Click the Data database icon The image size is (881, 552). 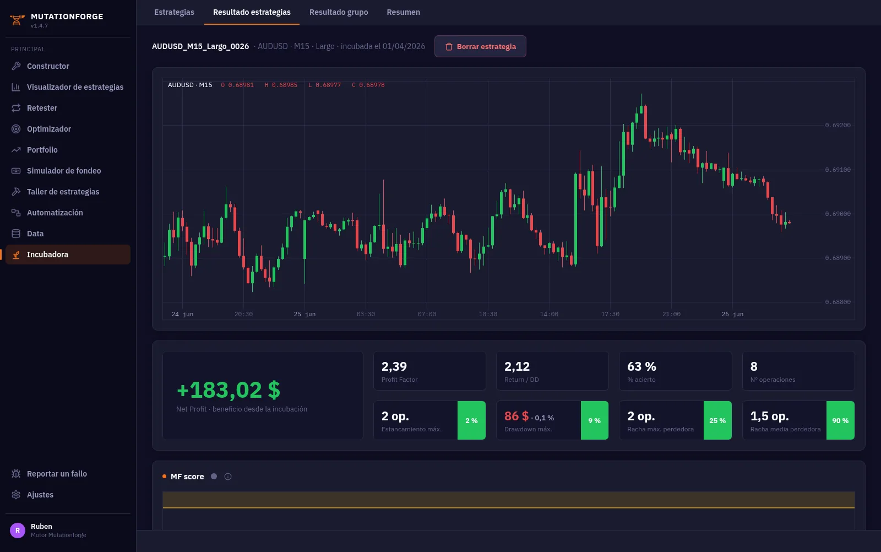16,234
